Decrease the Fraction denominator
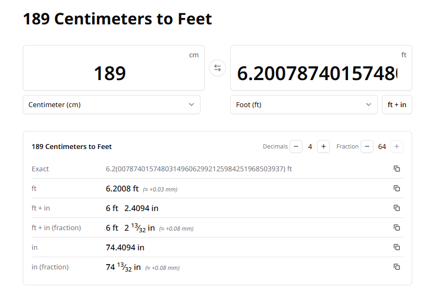This screenshot has height=289, width=444. click(367, 146)
